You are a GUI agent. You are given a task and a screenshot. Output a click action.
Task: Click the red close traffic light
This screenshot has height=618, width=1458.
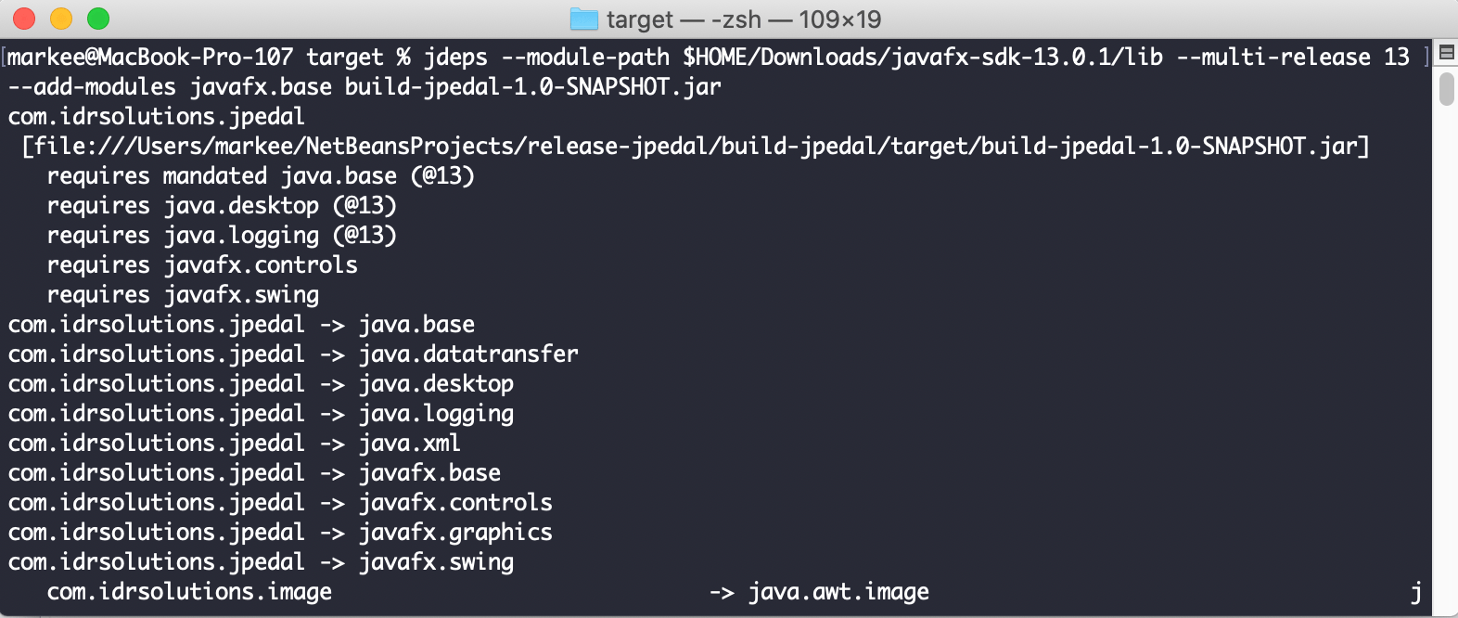coord(23,18)
